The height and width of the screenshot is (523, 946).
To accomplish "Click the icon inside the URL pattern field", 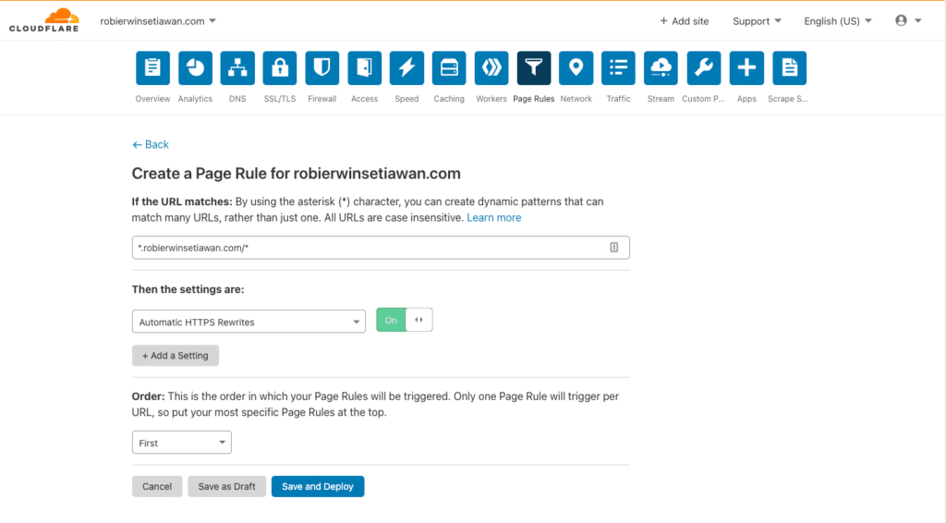I will click(x=613, y=248).
